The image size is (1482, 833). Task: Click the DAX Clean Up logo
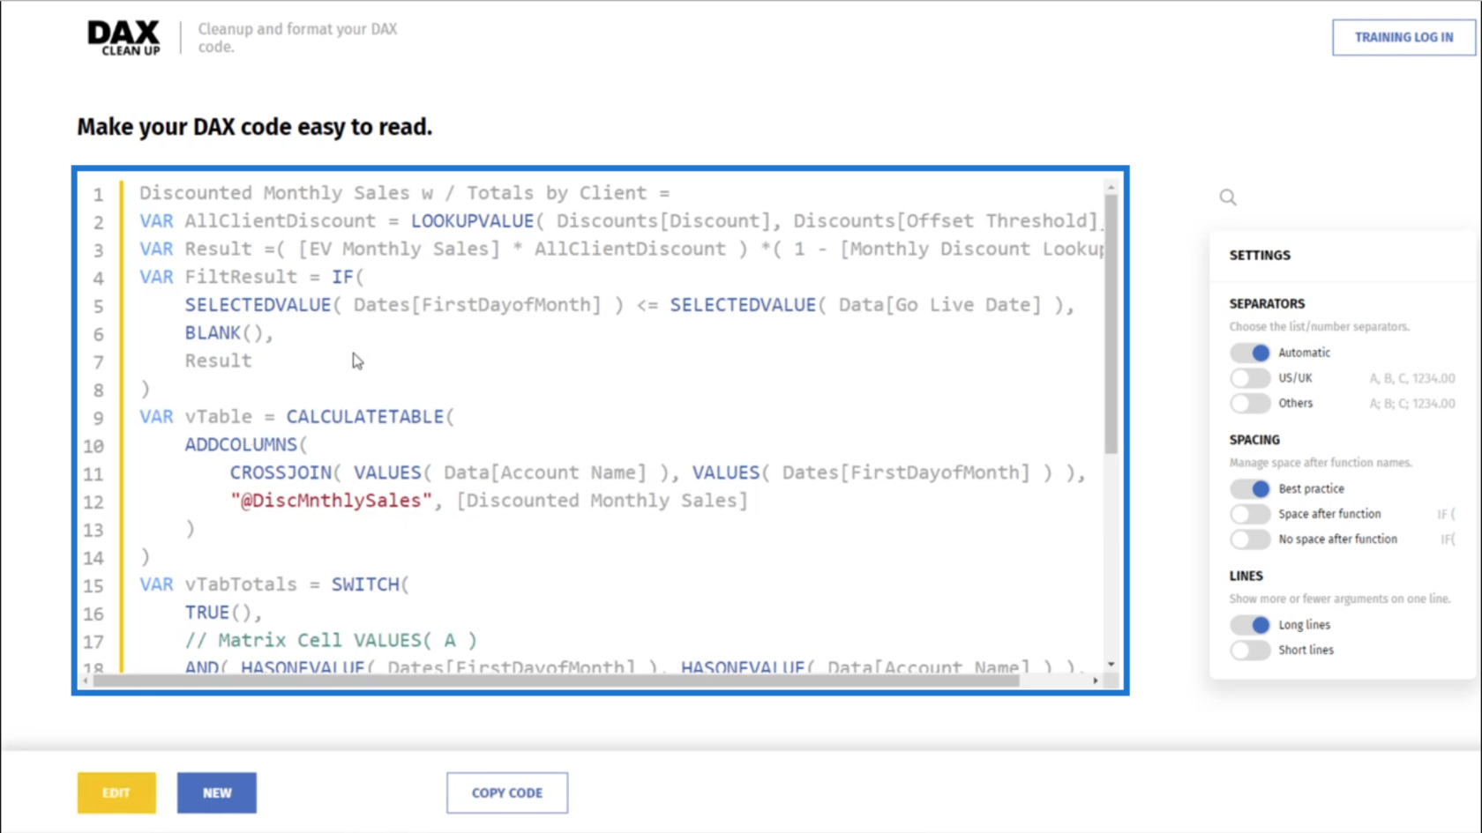coord(123,38)
